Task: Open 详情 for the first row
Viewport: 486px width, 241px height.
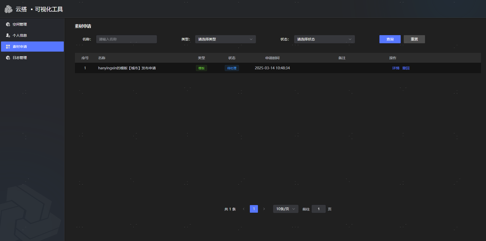Action: click(396, 68)
